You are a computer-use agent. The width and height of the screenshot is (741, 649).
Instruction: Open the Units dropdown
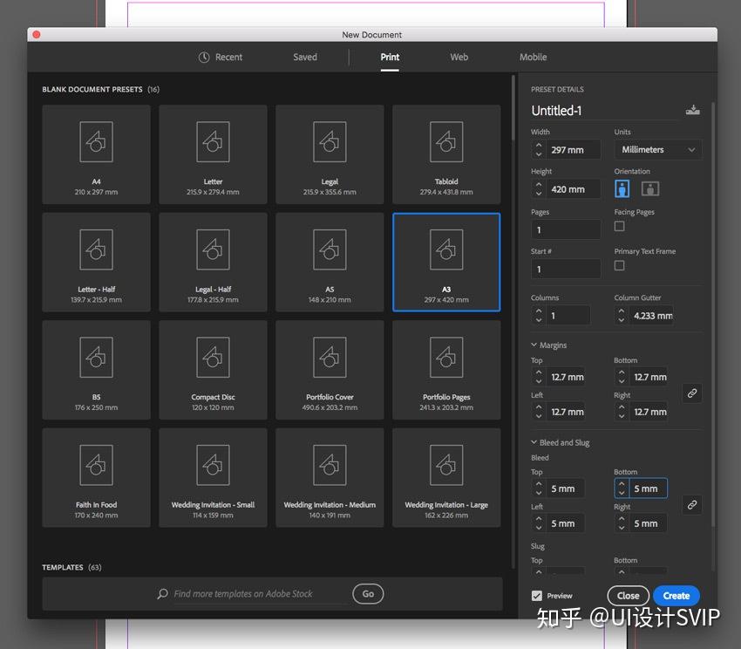point(658,149)
